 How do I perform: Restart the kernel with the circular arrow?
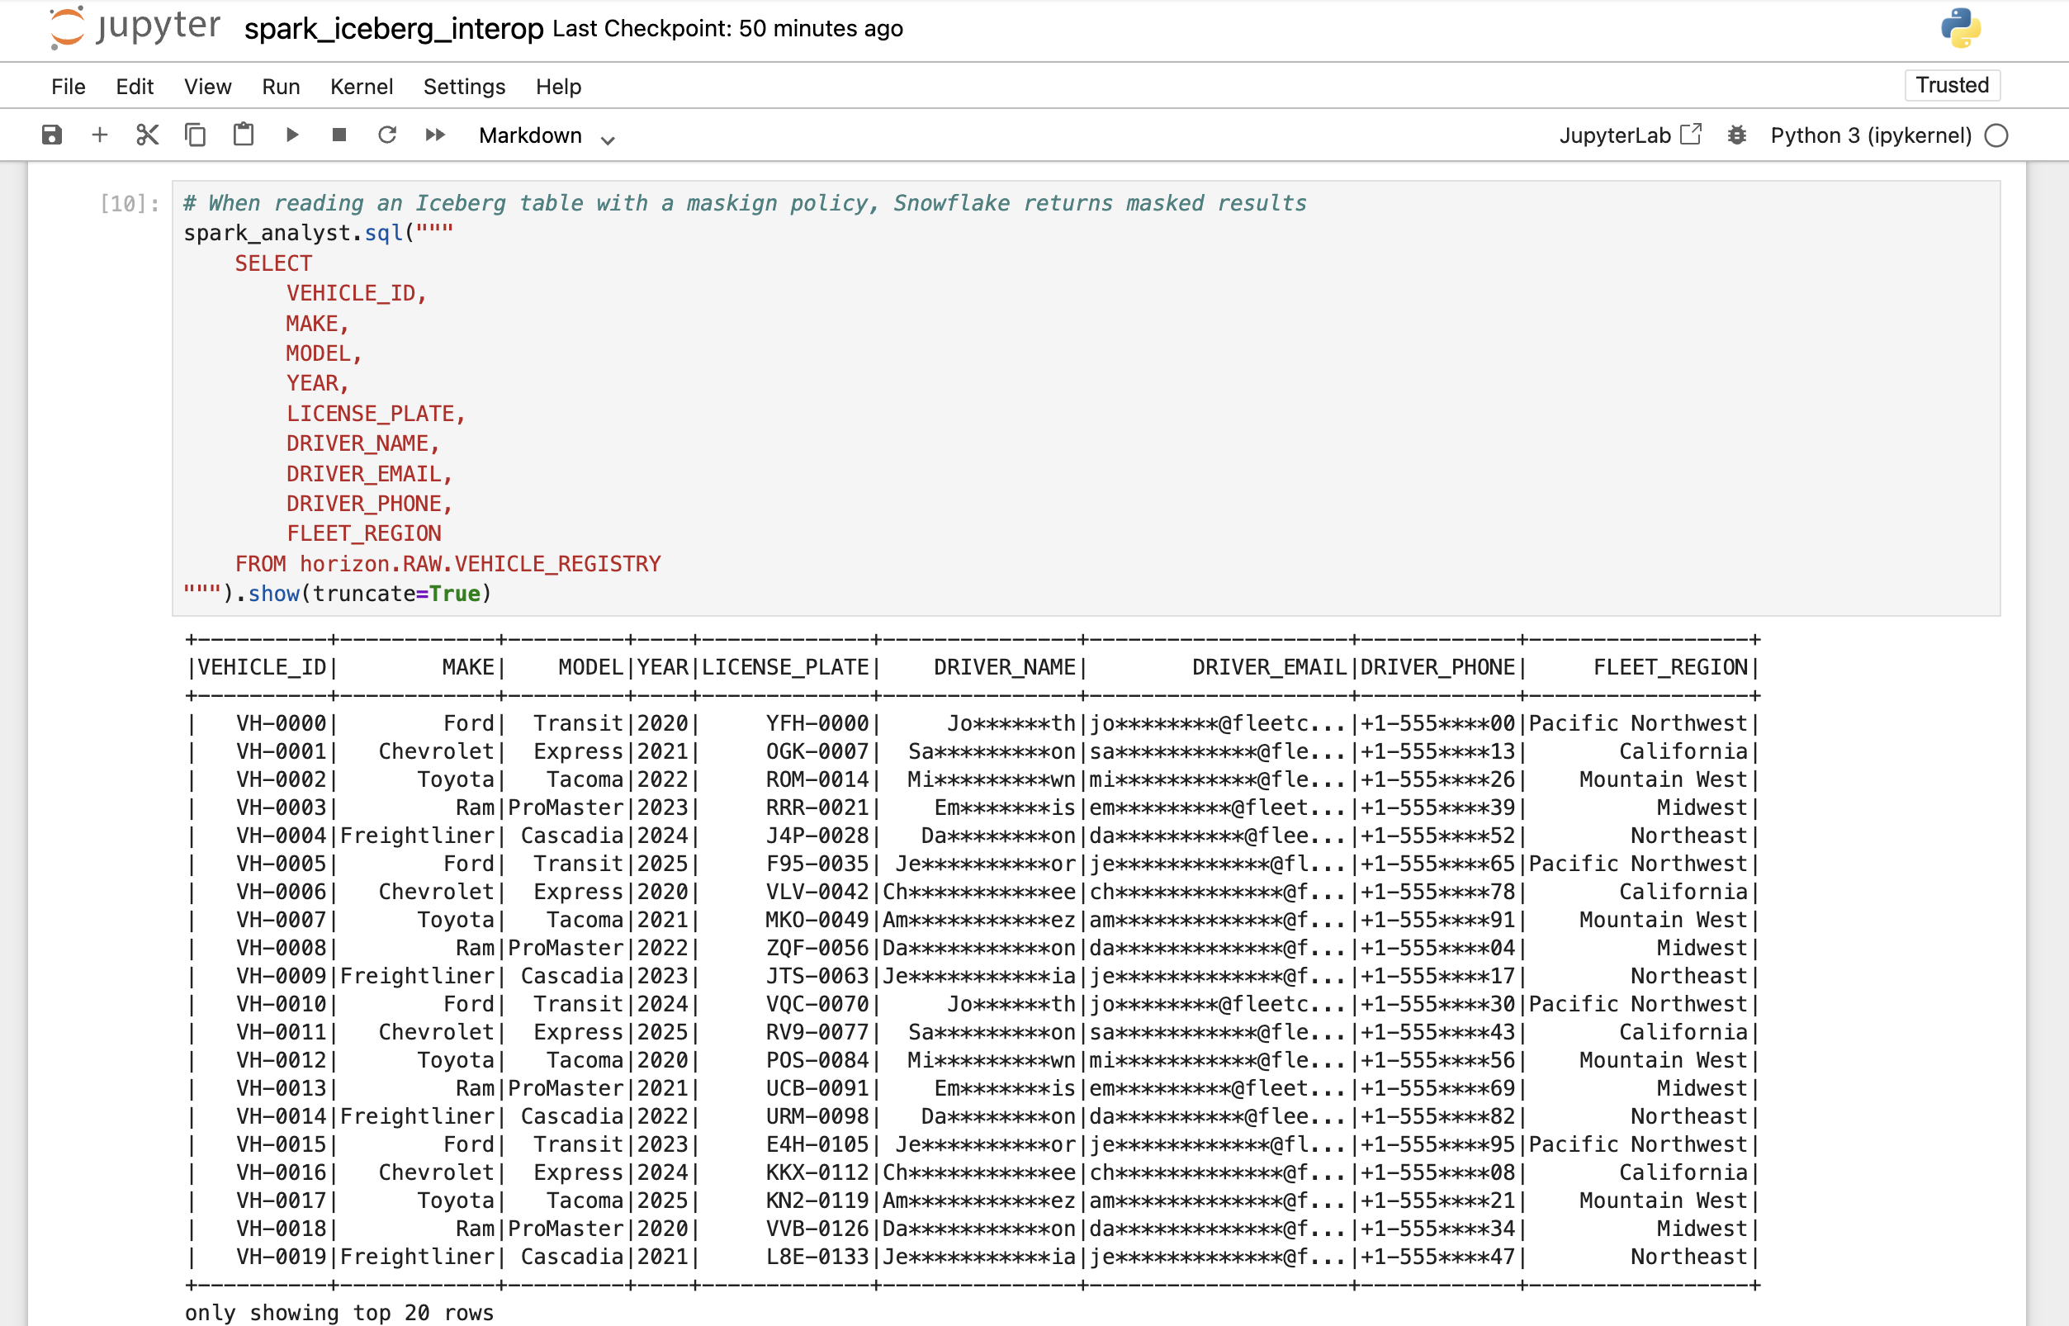point(387,135)
